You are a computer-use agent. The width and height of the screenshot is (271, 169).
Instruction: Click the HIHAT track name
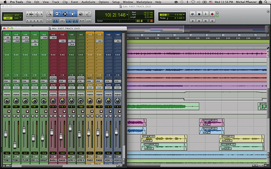pyautogui.click(x=44, y=160)
